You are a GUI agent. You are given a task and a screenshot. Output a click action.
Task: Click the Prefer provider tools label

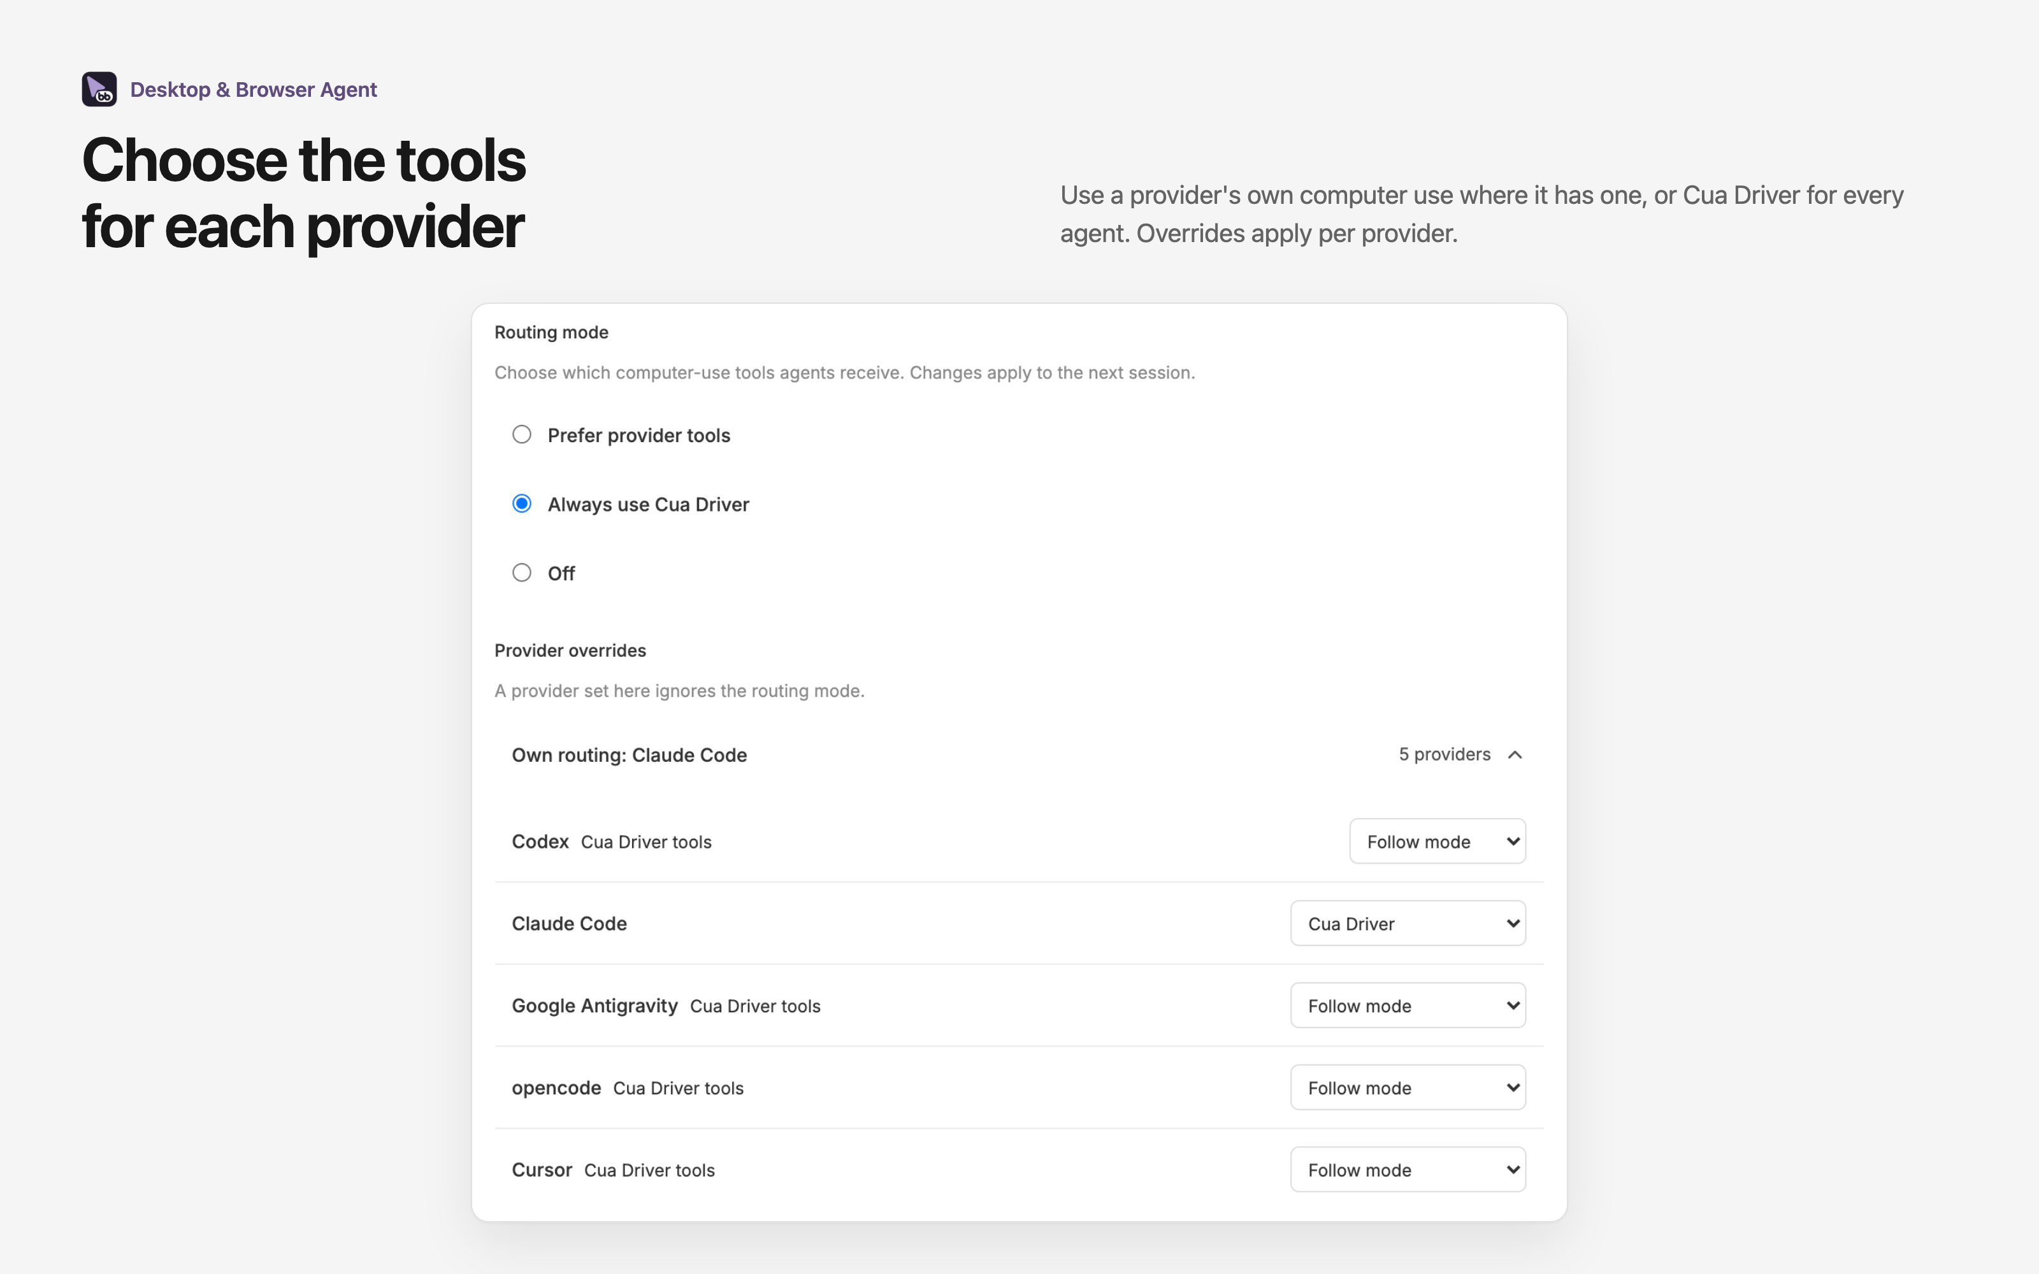(638, 436)
